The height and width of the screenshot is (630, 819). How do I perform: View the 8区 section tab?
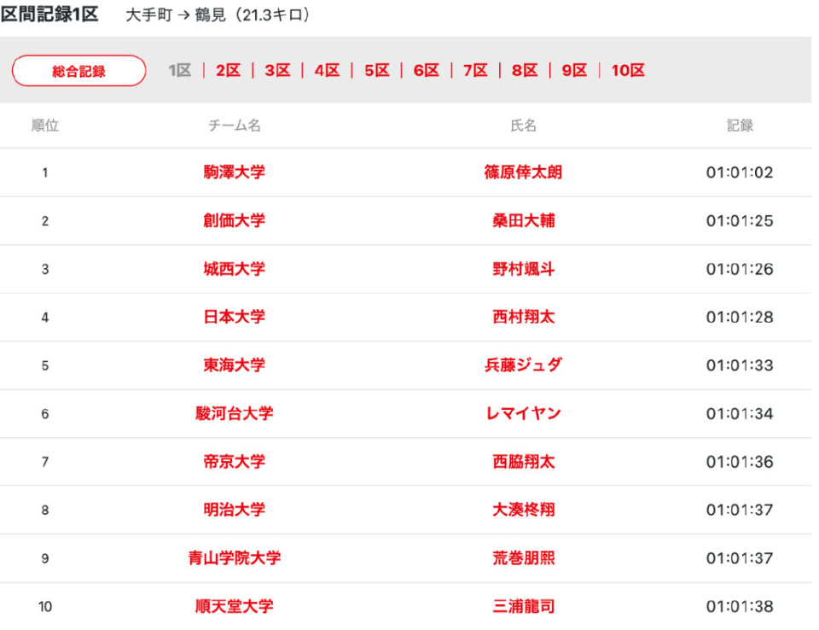(x=525, y=71)
